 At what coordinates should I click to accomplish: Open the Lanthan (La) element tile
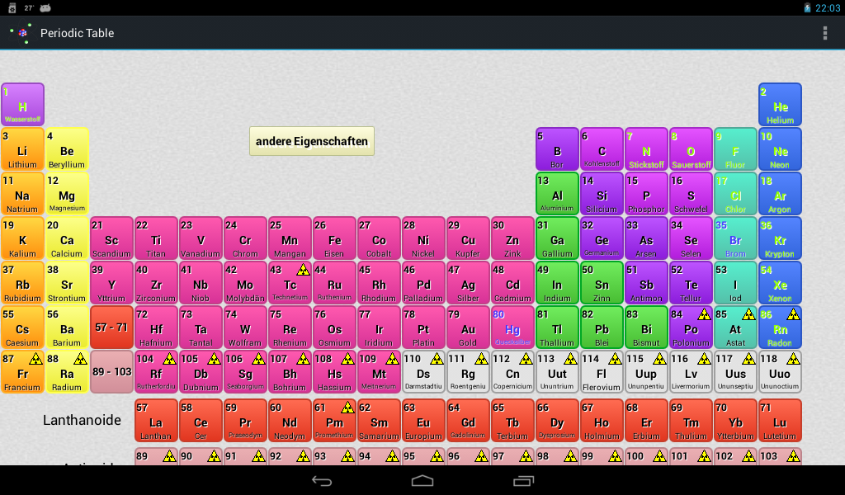(156, 421)
